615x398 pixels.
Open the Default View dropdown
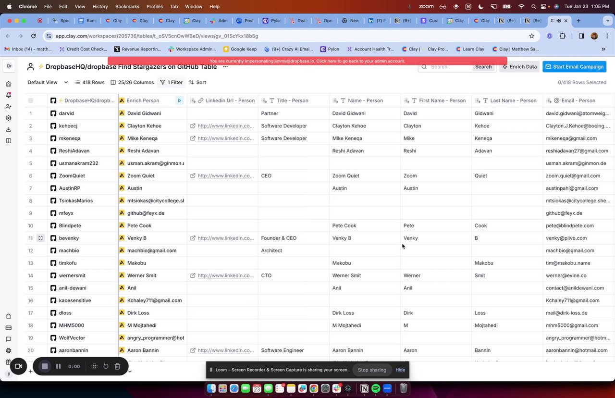[x=48, y=82]
